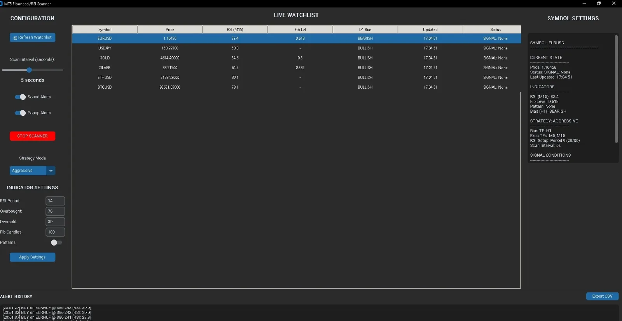622x321 pixels.
Task: Select the GOLD row in watchlist
Action: click(x=296, y=58)
